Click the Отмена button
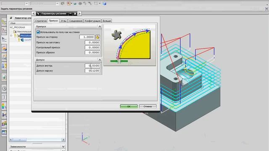Viewport: 269px width, 151px height. point(148,106)
